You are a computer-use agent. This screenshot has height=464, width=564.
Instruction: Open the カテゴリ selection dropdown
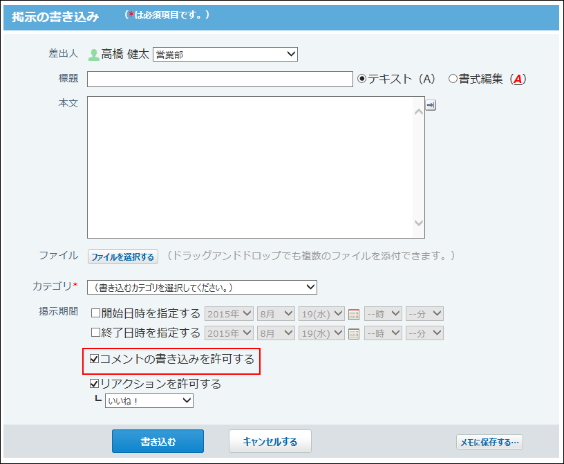pyautogui.click(x=202, y=287)
